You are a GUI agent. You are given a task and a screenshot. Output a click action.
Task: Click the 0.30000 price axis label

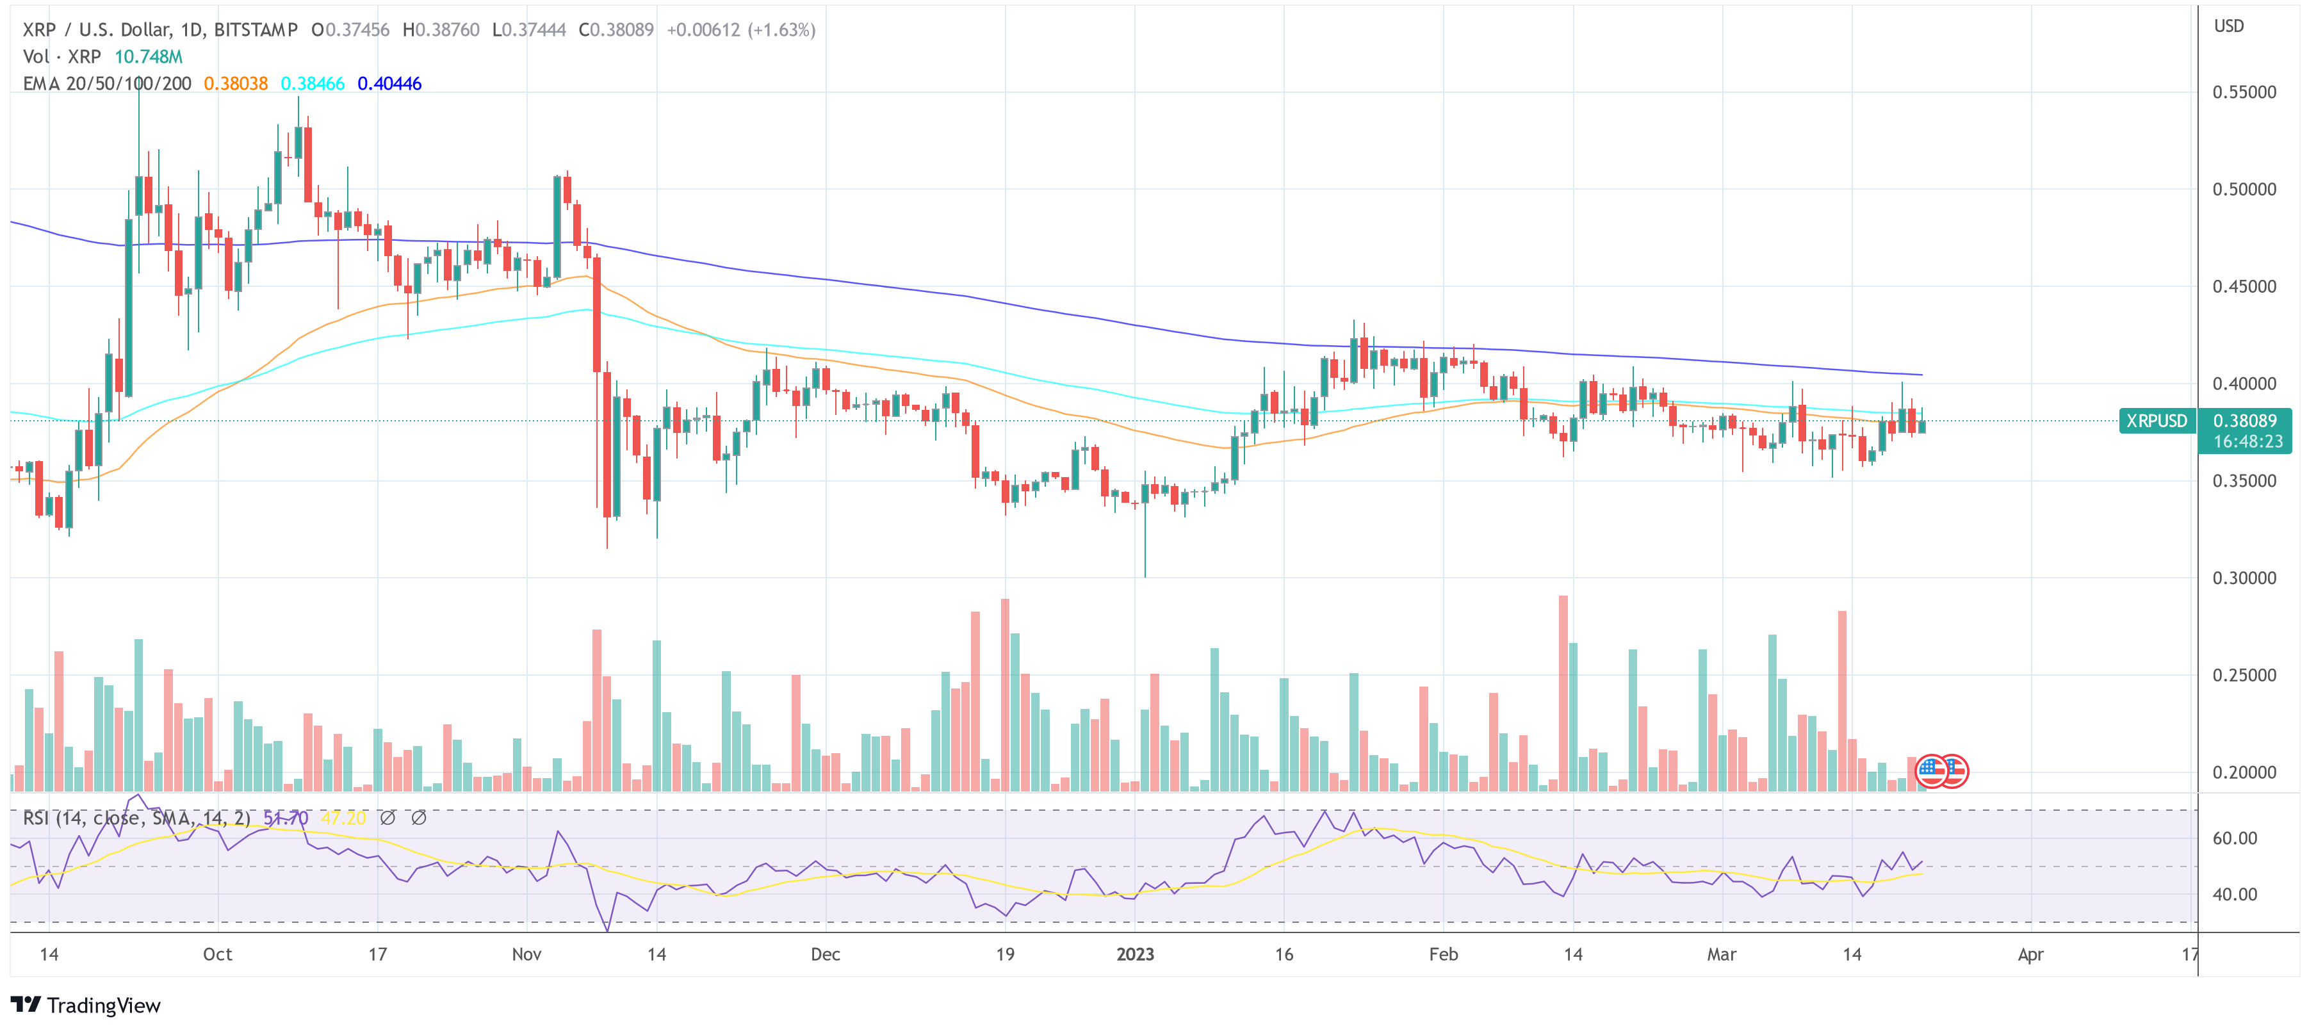tap(2244, 577)
